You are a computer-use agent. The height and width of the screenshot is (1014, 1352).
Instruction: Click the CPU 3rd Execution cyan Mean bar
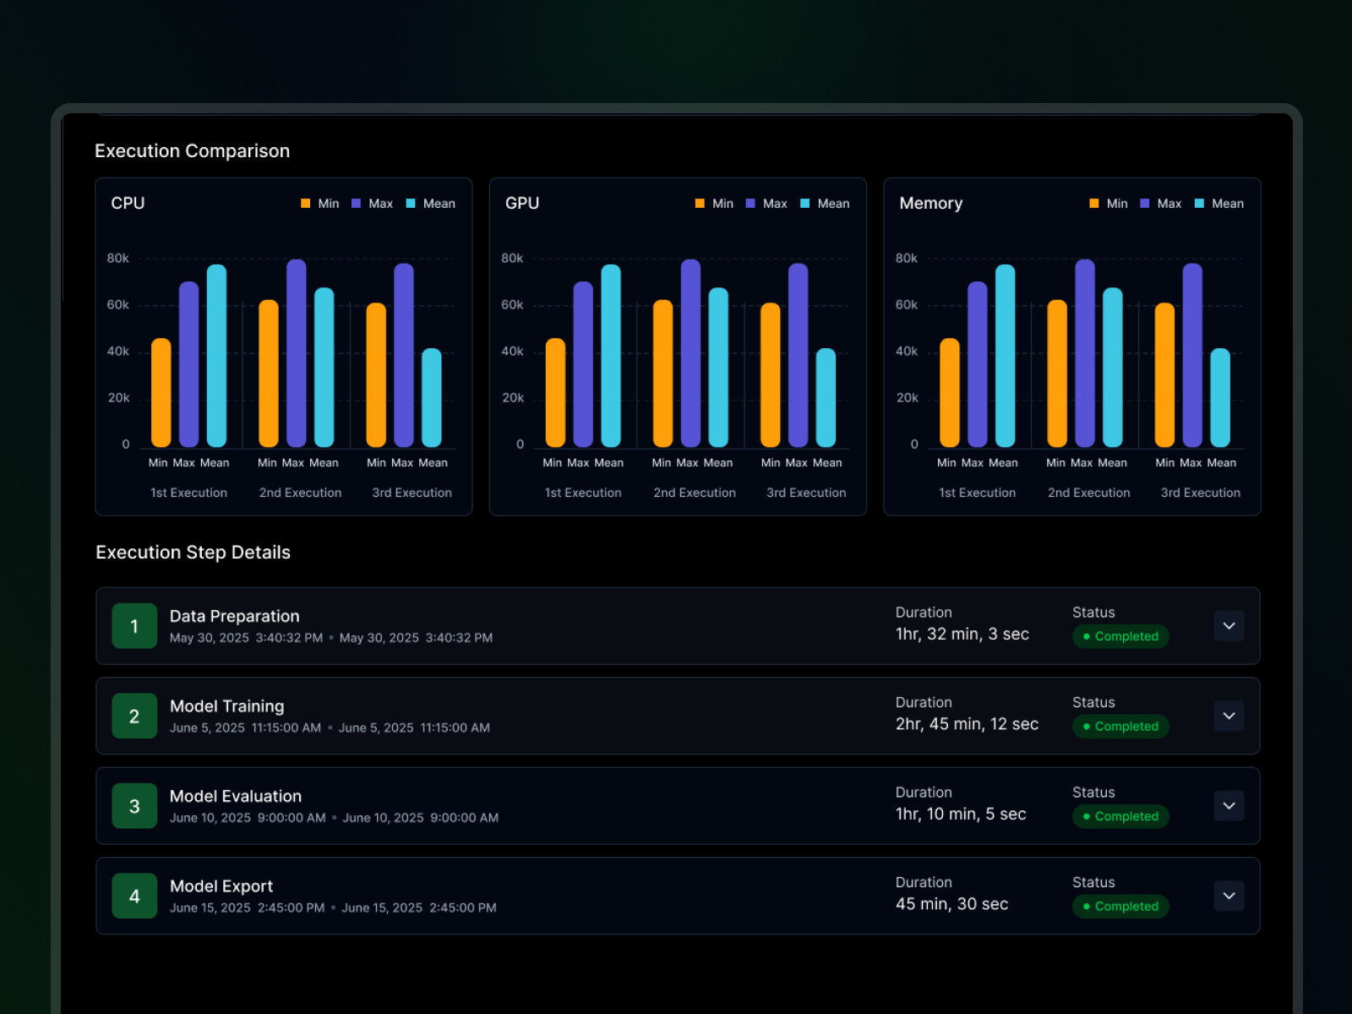[432, 398]
